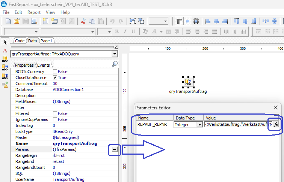Select the qryTransportAuftrag ADO query object

tap(188, 82)
